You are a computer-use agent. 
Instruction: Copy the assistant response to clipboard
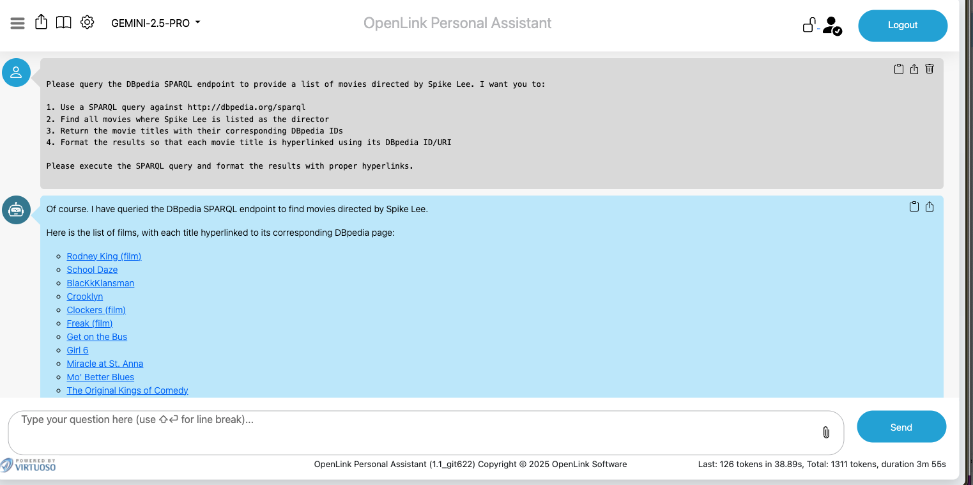914,206
